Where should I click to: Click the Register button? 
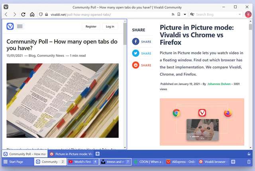click(x=91, y=26)
